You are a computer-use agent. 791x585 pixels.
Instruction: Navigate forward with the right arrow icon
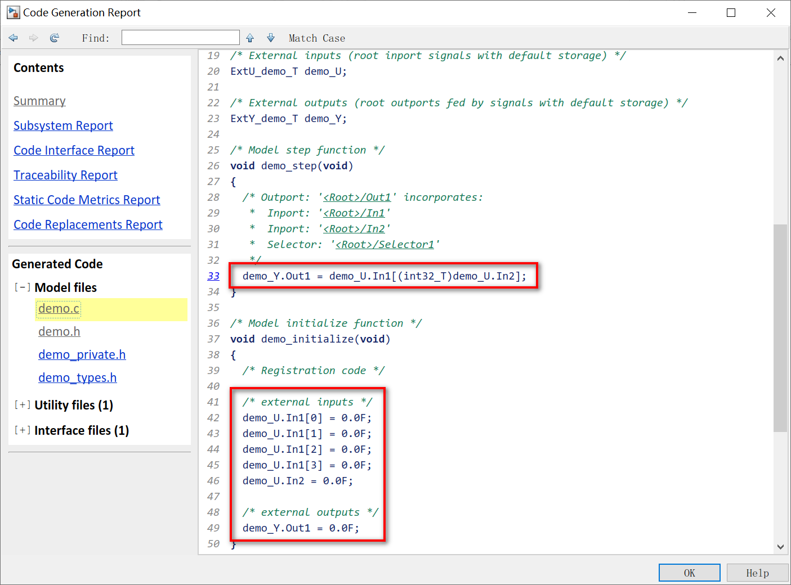point(33,37)
